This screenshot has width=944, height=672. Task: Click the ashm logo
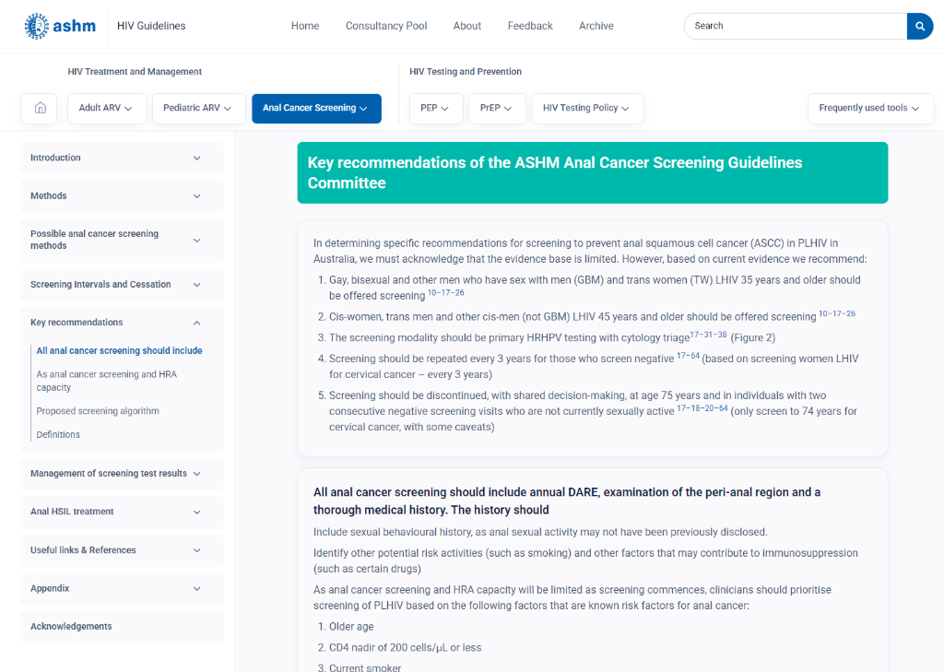pyautogui.click(x=60, y=26)
